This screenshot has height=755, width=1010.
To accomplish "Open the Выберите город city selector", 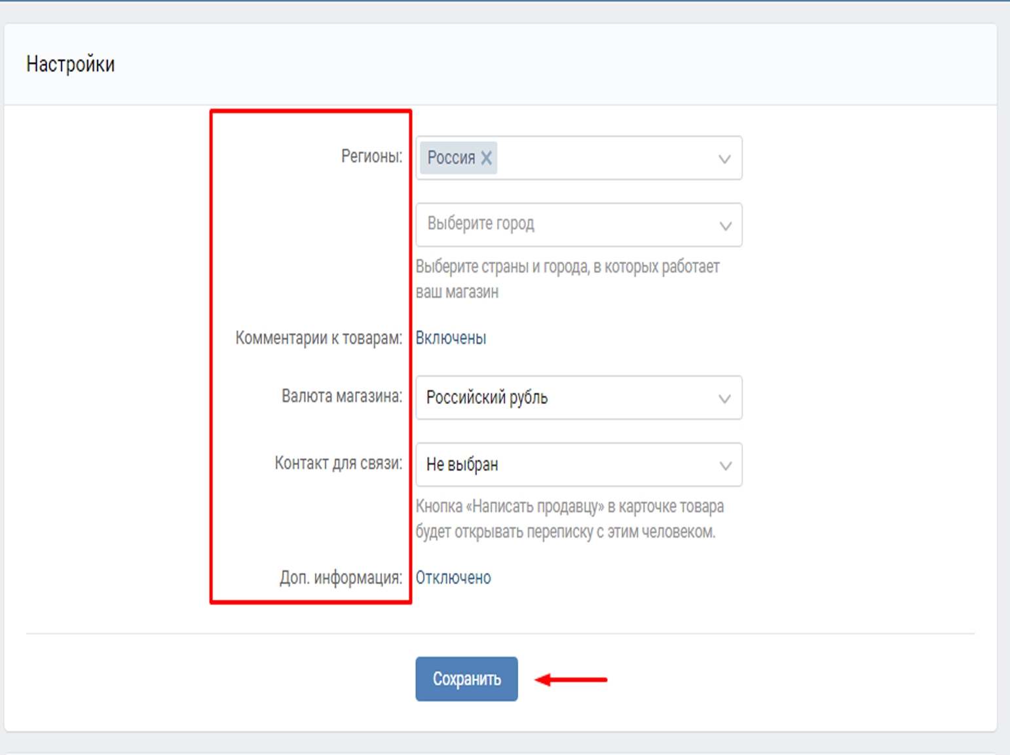I will click(x=563, y=225).
